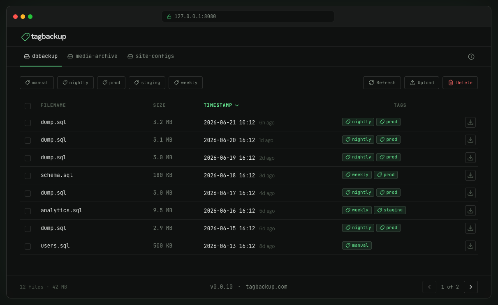Click prod tag on the 6d ago row

[x=389, y=228]
